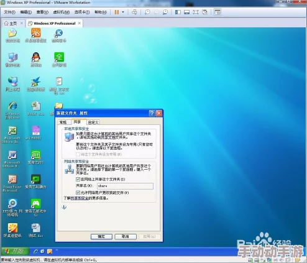Viewport: 307px width, 263px height.
Task: Select the blue K desktop shortcut
Action: coord(59,35)
